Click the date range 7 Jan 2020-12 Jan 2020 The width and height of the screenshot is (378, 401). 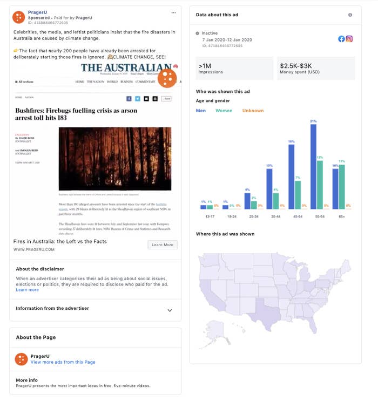point(227,40)
